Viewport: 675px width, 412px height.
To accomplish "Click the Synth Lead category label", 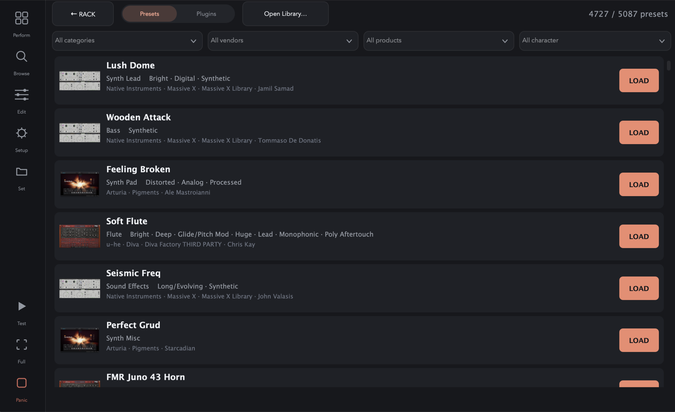I will [123, 79].
